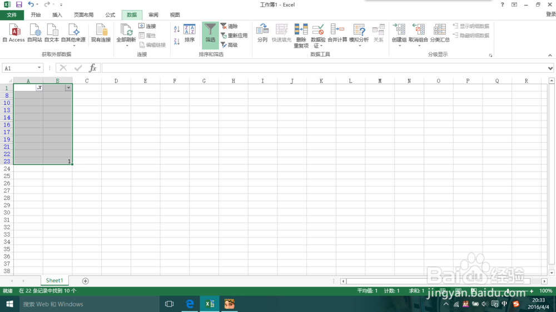The height and width of the screenshot is (312, 556).
Task: Switch to the Review (审阅) tab
Action: tap(153, 15)
